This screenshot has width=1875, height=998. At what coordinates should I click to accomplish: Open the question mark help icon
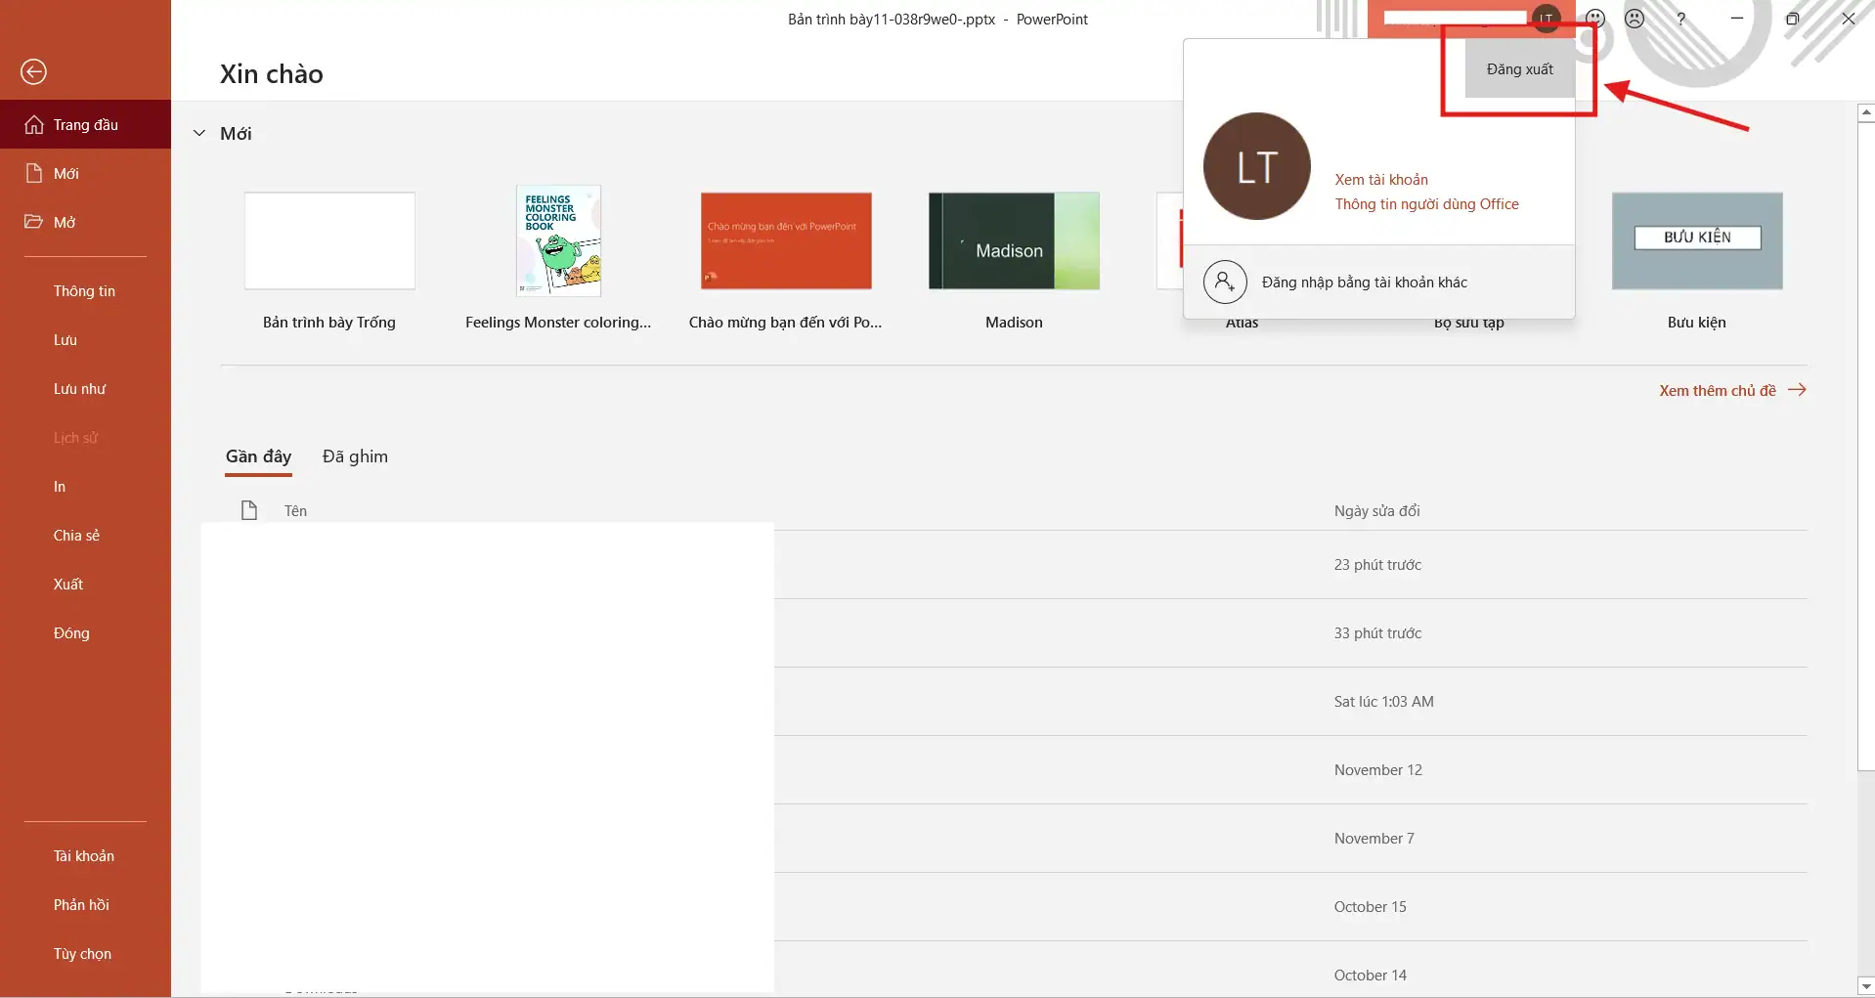coord(1680,19)
